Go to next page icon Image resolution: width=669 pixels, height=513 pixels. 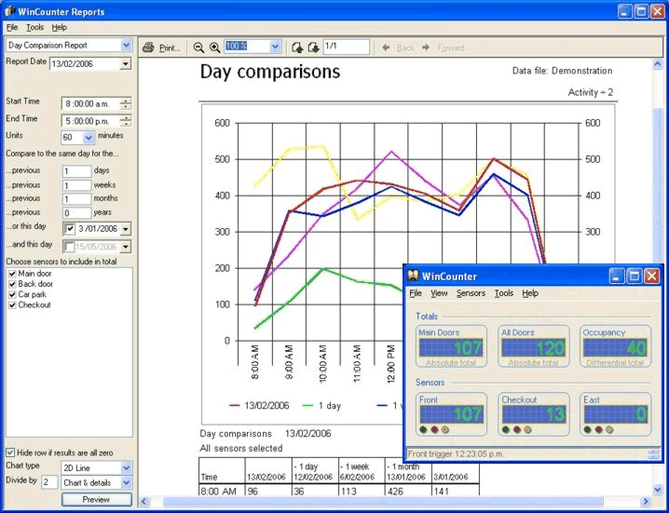point(314,47)
